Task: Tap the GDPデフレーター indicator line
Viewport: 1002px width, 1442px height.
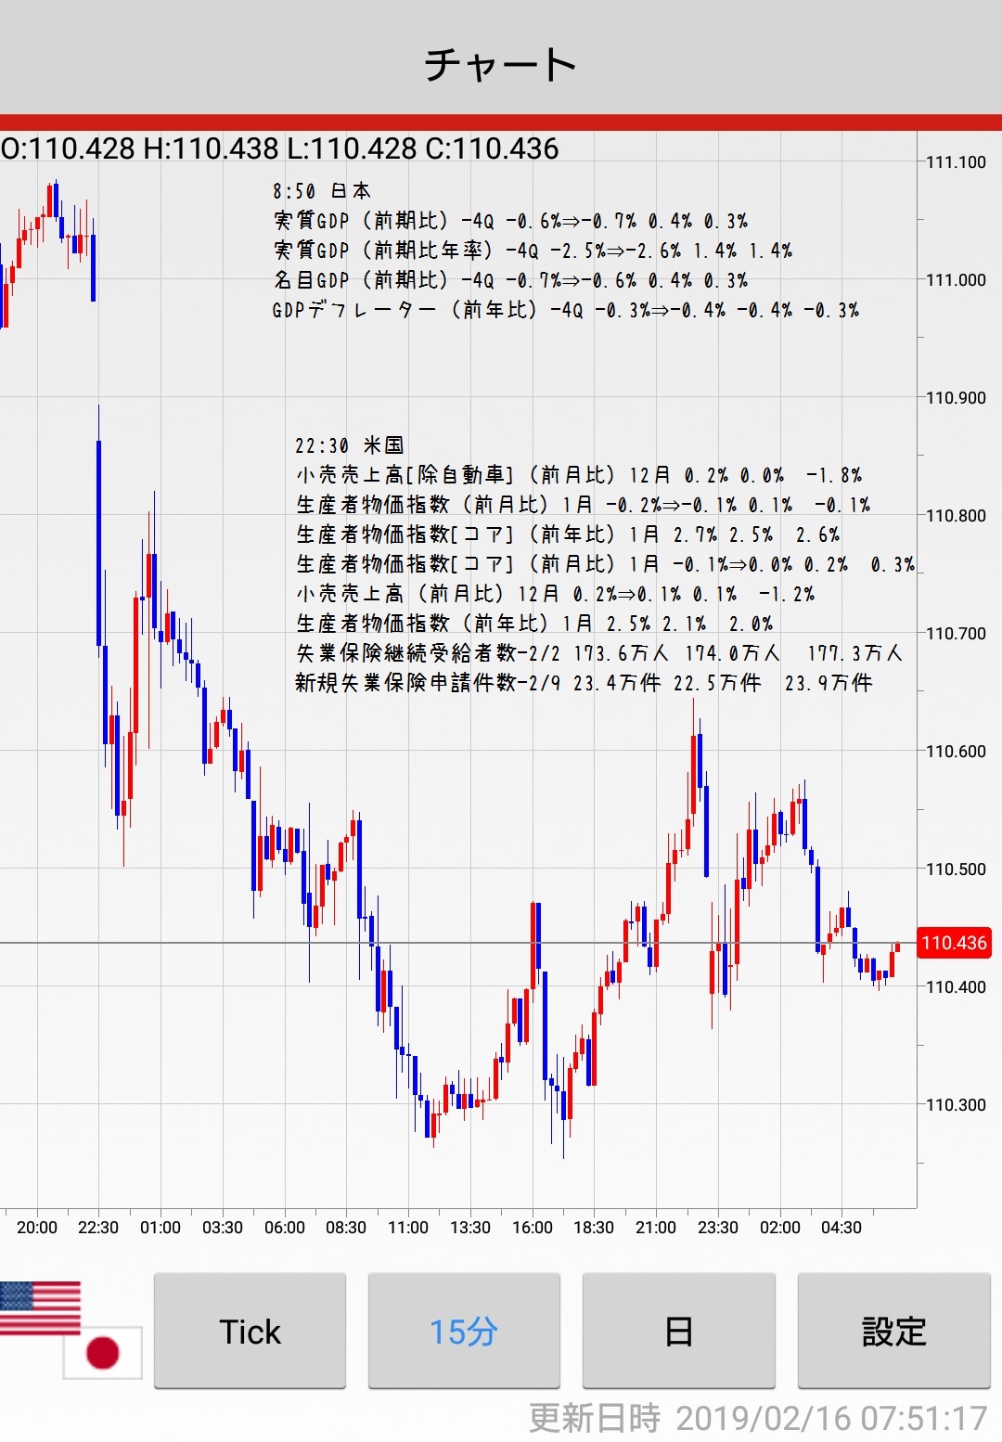Action: click(x=565, y=310)
